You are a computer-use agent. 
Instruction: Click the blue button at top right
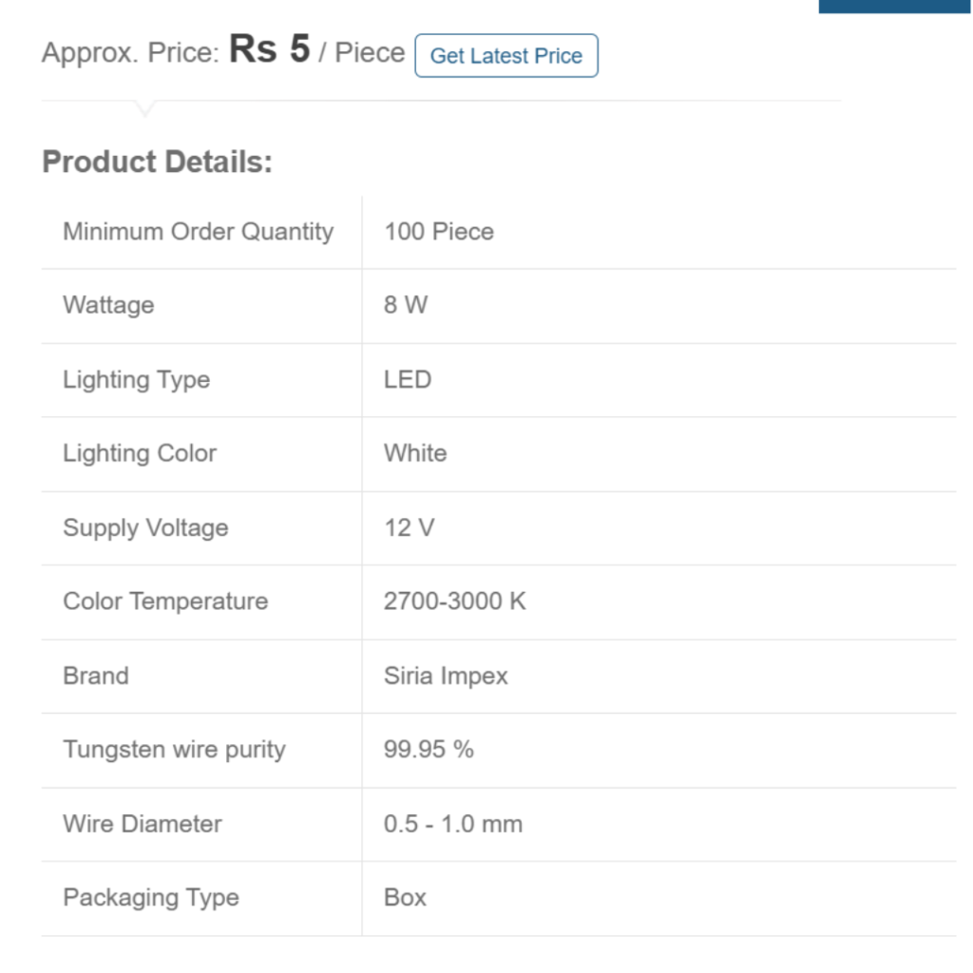(x=893, y=5)
